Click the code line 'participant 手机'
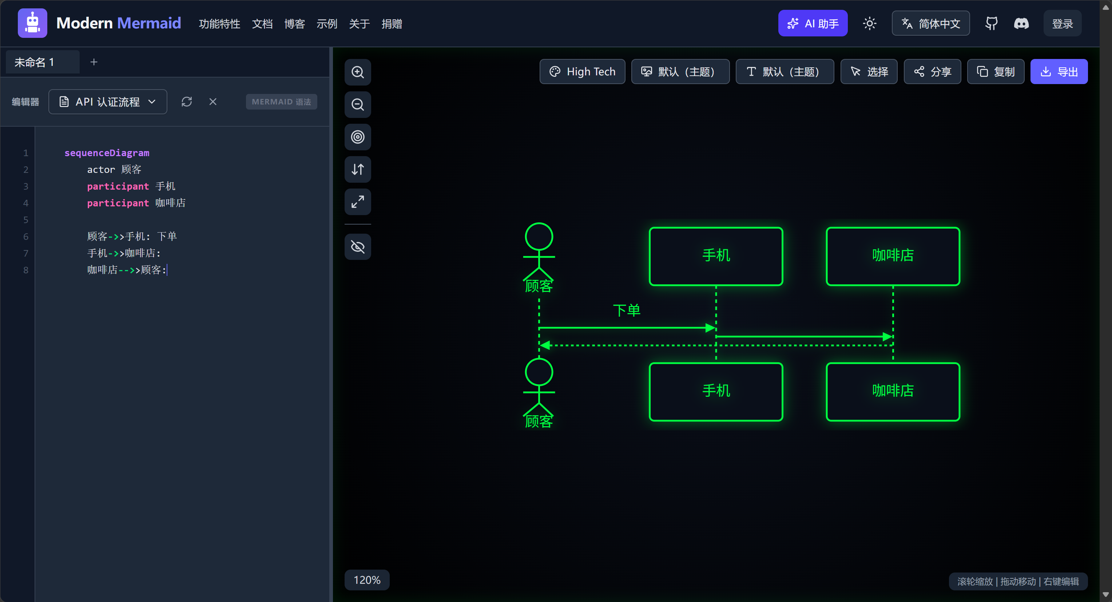Viewport: 1112px width, 602px height. [131, 186]
